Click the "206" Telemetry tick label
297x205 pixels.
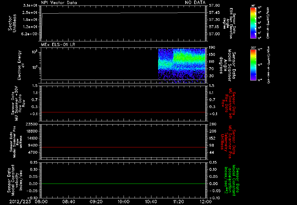point(212,131)
